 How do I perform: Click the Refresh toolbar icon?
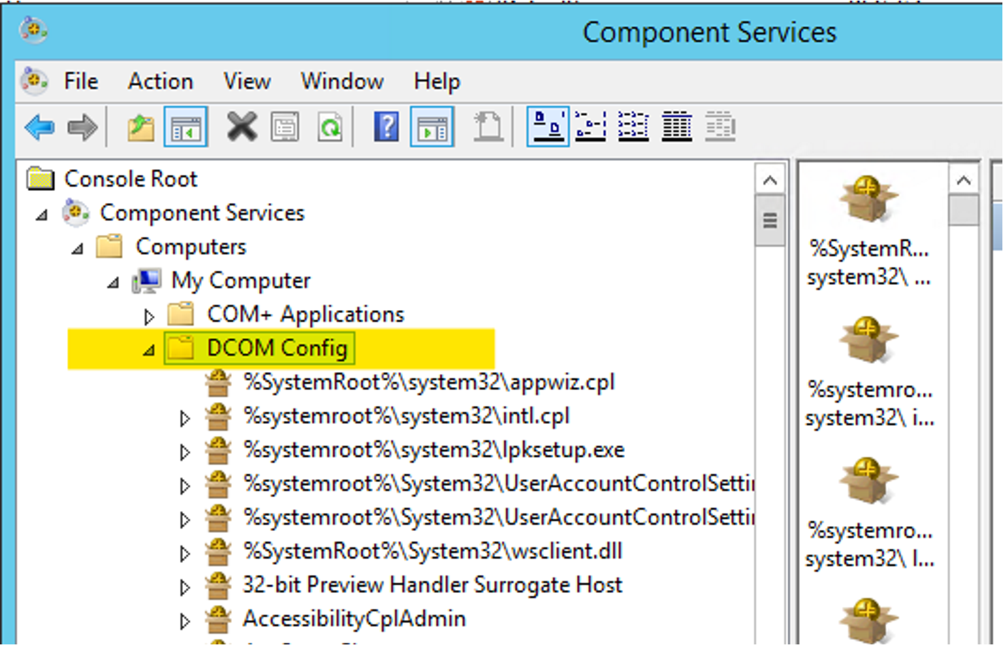point(330,128)
